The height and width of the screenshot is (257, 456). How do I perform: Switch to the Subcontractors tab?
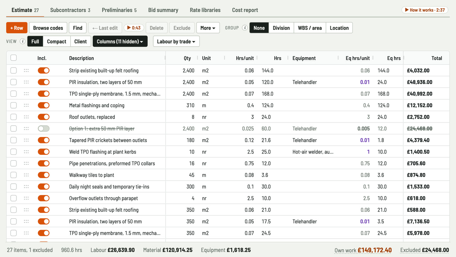coord(70,10)
